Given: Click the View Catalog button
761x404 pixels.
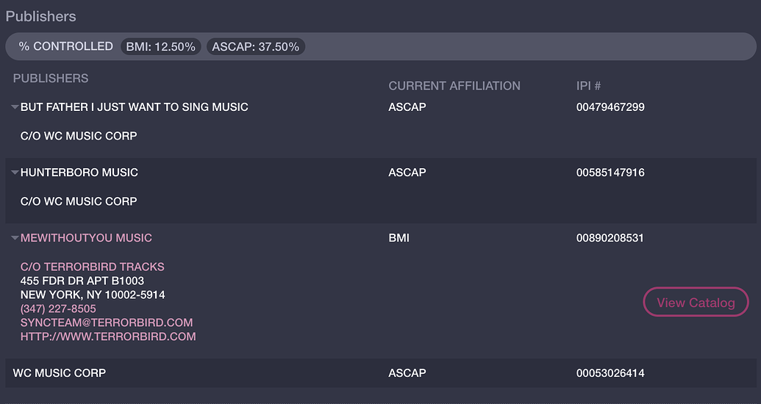Looking at the screenshot, I should click(x=696, y=303).
